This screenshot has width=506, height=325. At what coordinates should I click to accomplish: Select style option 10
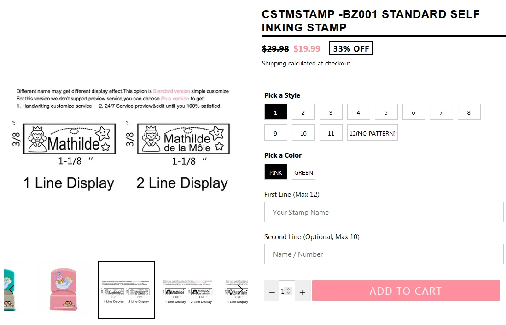[x=303, y=133]
